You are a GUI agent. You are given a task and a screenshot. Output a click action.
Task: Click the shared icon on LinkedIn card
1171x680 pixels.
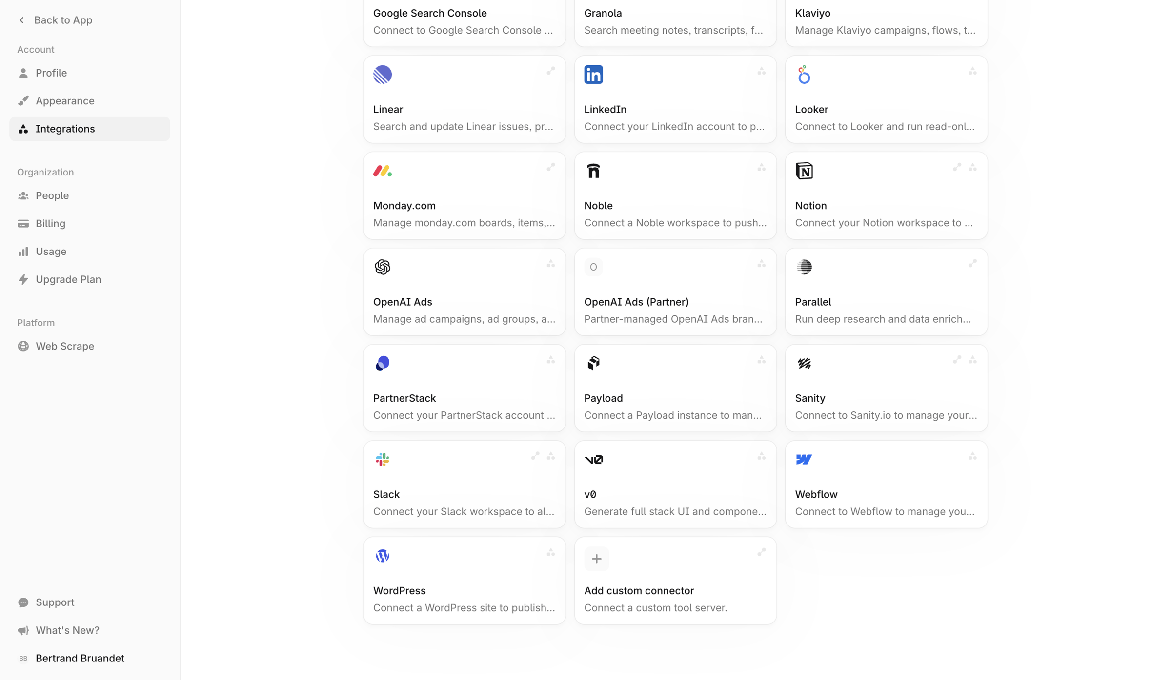point(761,71)
